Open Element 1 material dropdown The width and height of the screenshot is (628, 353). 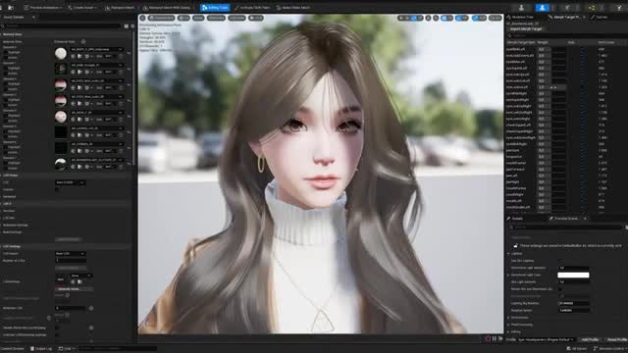96,65
